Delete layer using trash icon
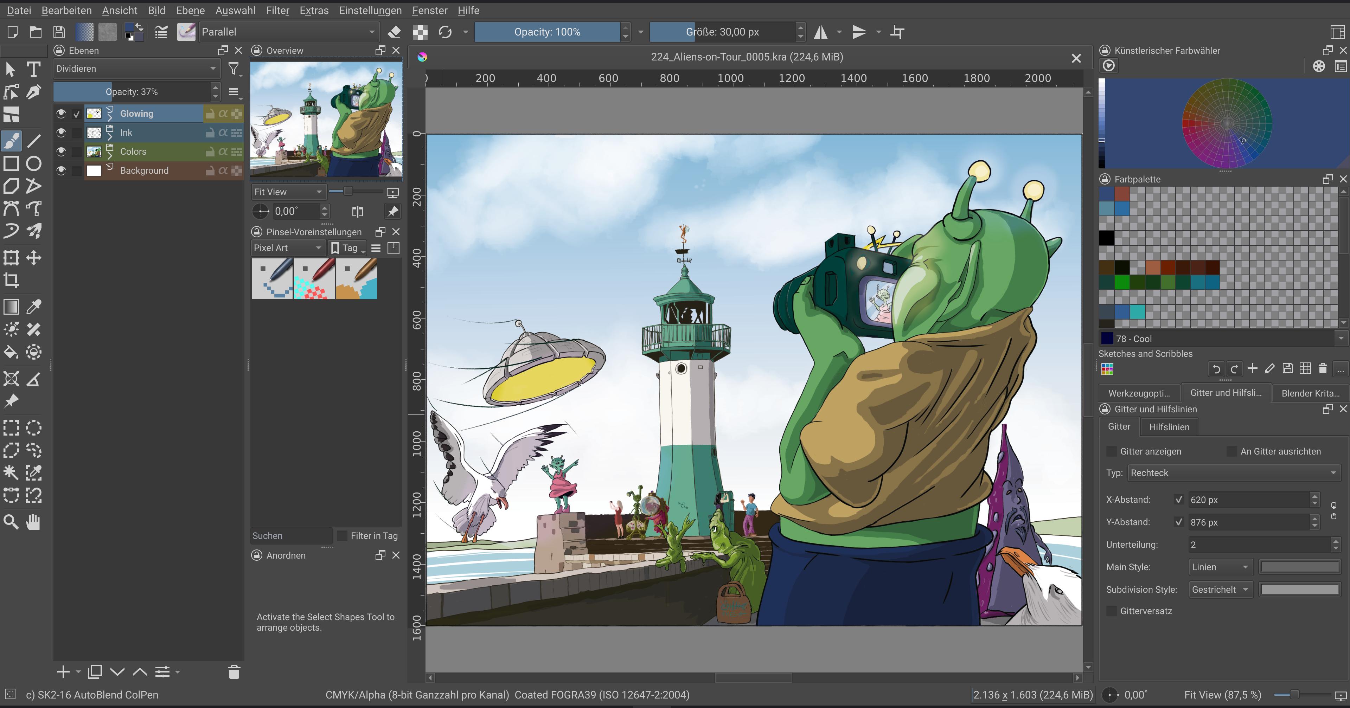This screenshot has width=1350, height=708. coord(234,671)
